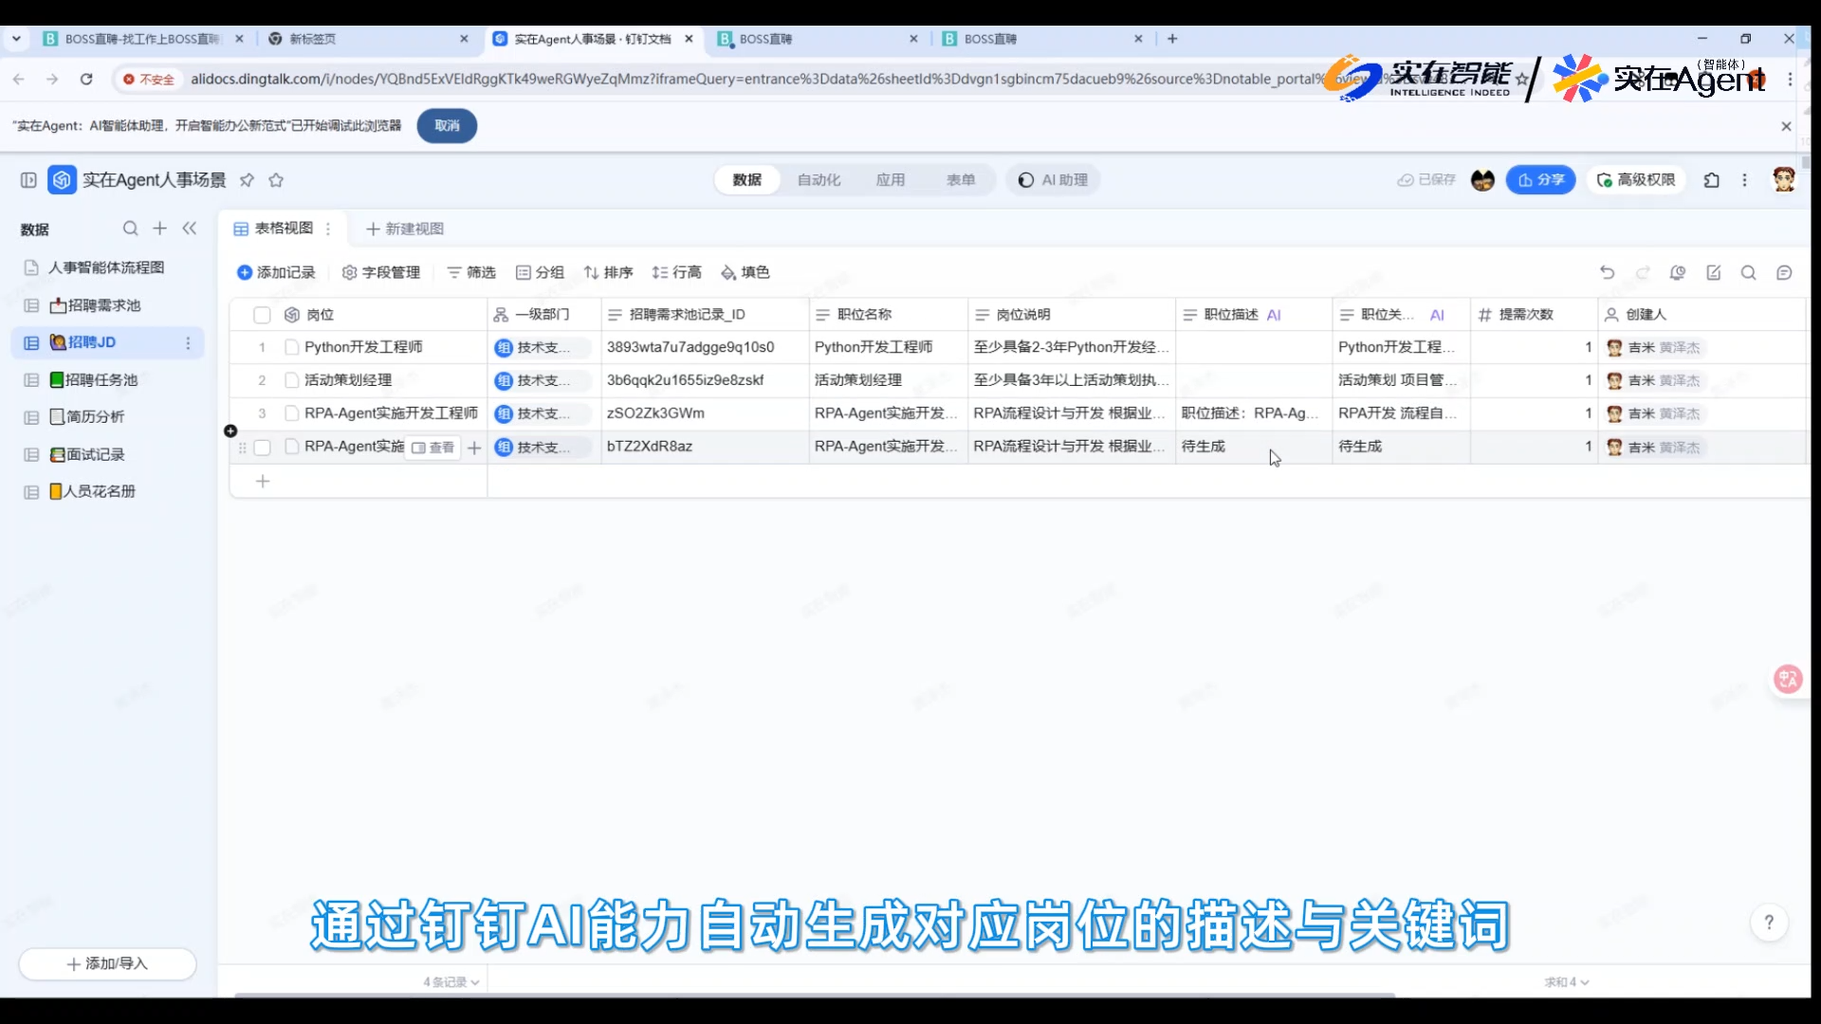Open the search icon in table toolbar
This screenshot has width=1821, height=1024.
pos(1748,272)
